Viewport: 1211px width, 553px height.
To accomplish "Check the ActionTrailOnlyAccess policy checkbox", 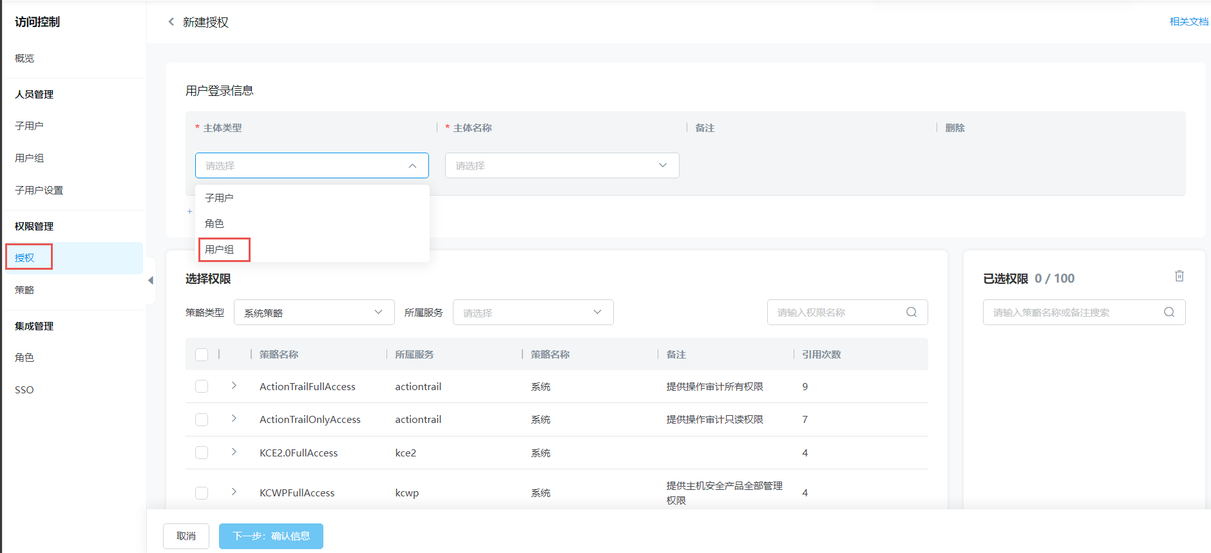I will click(202, 420).
